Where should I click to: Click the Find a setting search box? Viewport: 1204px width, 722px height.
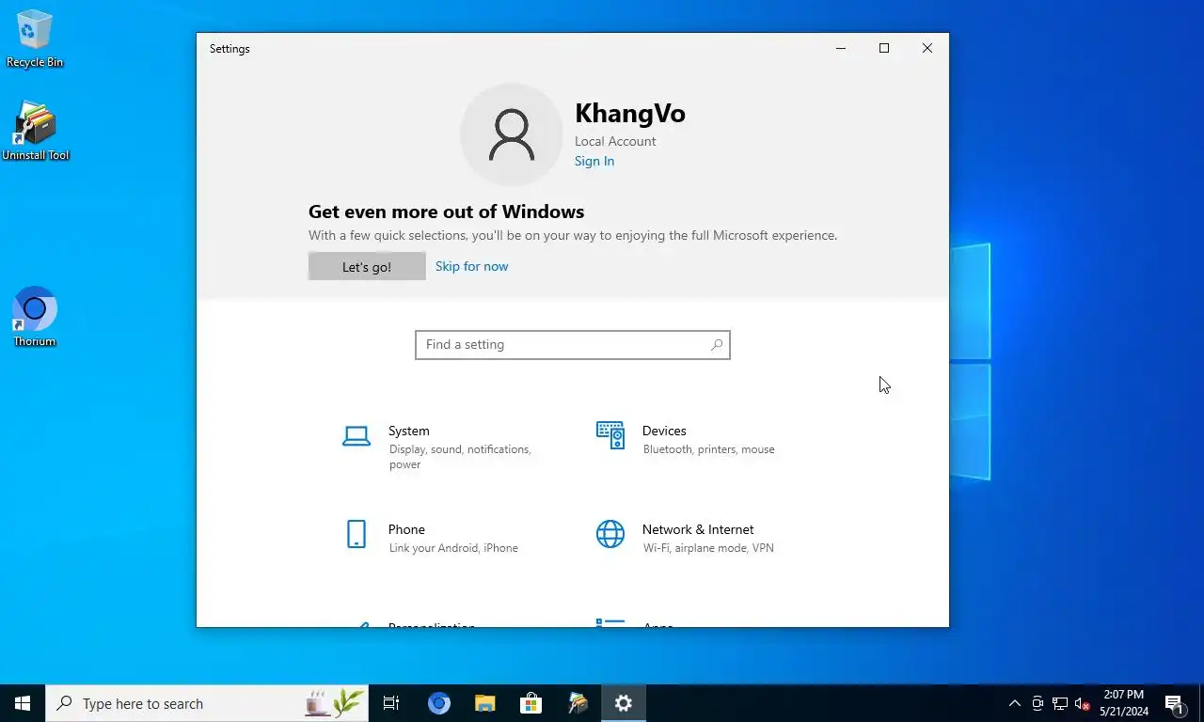[573, 345]
